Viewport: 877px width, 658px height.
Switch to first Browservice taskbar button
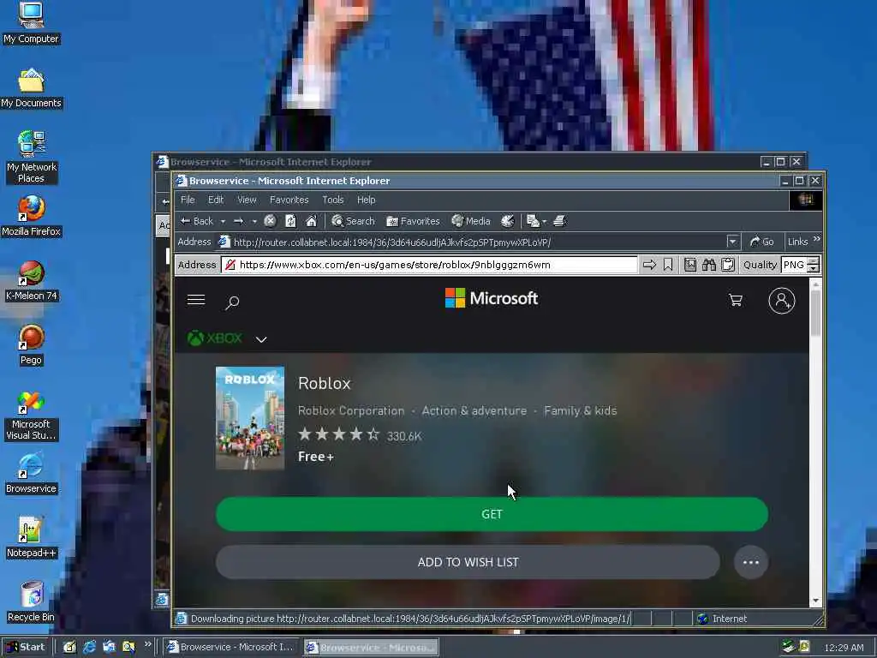coord(231,647)
